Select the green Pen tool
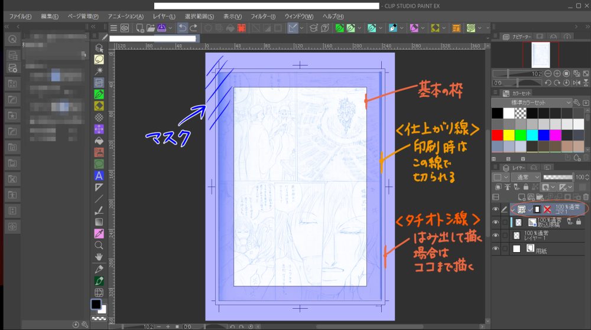 click(x=99, y=94)
